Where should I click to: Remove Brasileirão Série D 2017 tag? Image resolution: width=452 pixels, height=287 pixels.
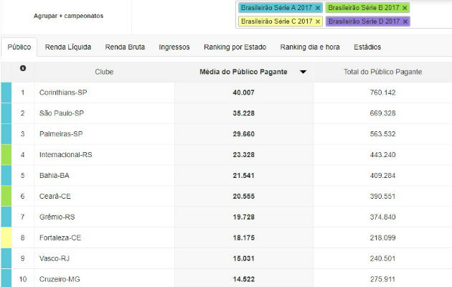point(405,22)
